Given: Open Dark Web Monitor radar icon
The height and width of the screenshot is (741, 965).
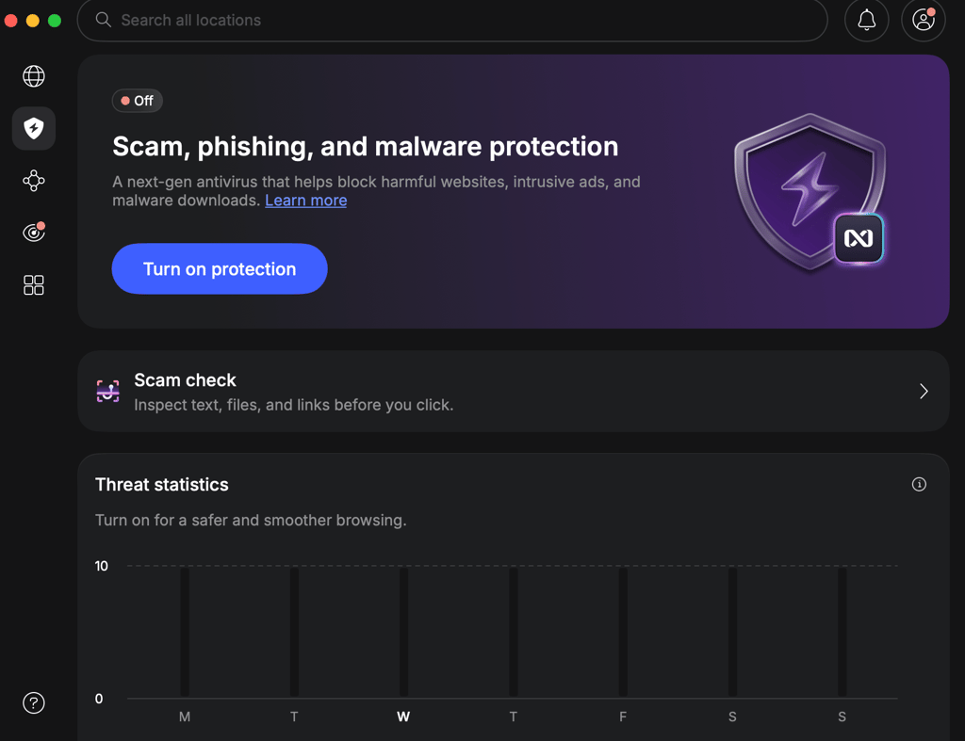Looking at the screenshot, I should pos(34,233).
